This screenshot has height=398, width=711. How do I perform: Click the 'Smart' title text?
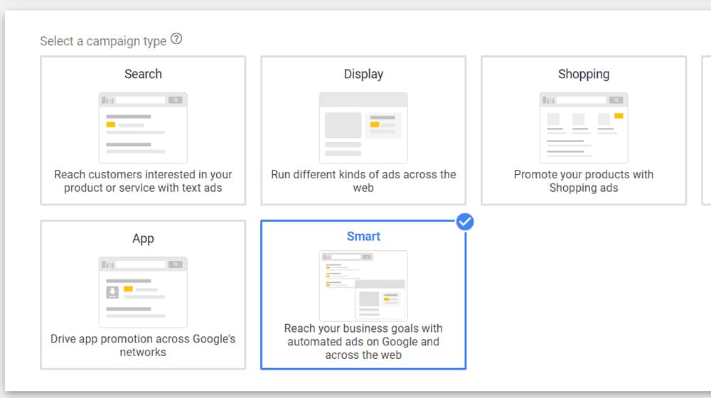point(363,236)
